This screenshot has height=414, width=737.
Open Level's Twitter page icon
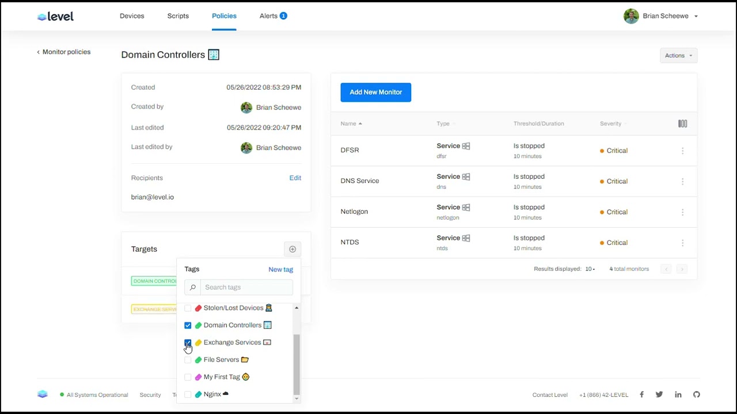tap(659, 394)
